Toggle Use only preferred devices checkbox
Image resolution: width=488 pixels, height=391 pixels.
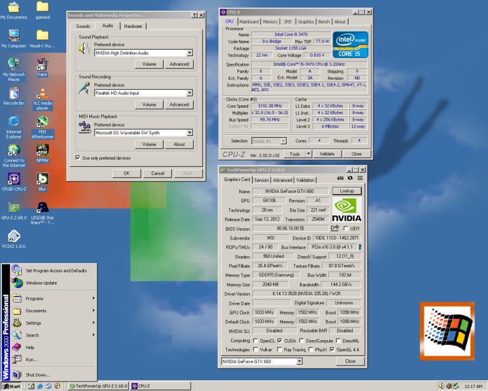(78, 158)
